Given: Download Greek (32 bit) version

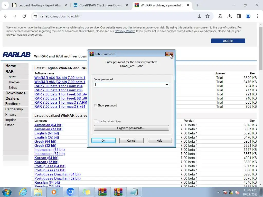Looking at the screenshot, I should [45, 146].
